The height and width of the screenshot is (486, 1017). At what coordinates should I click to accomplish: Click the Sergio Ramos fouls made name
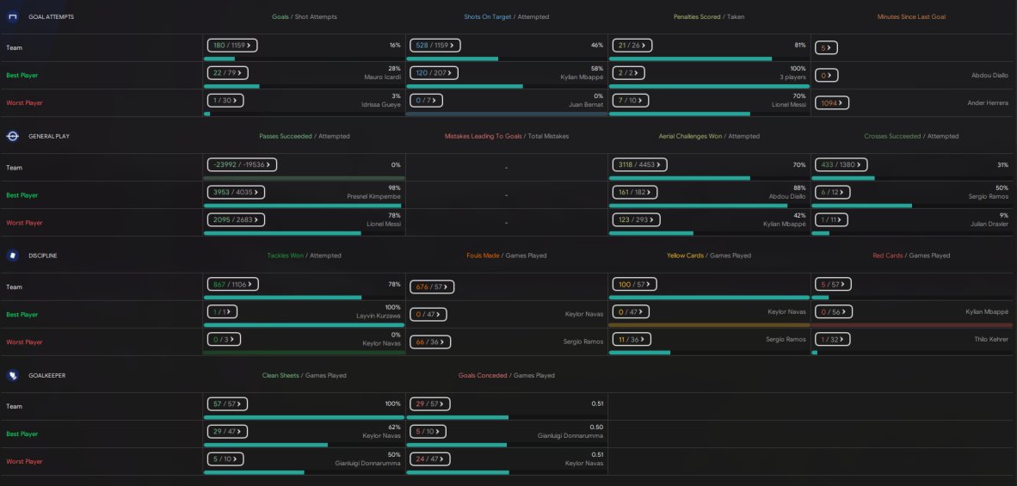coord(583,341)
